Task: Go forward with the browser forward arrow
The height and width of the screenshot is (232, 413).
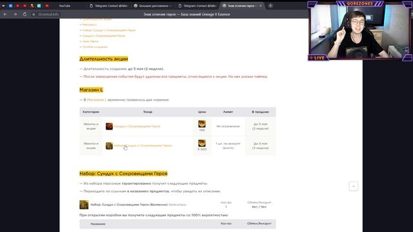Action: pos(15,14)
